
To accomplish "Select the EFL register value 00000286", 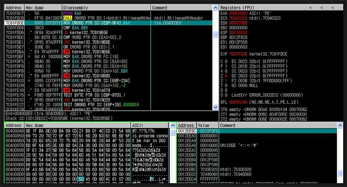I will (x=238, y=102).
